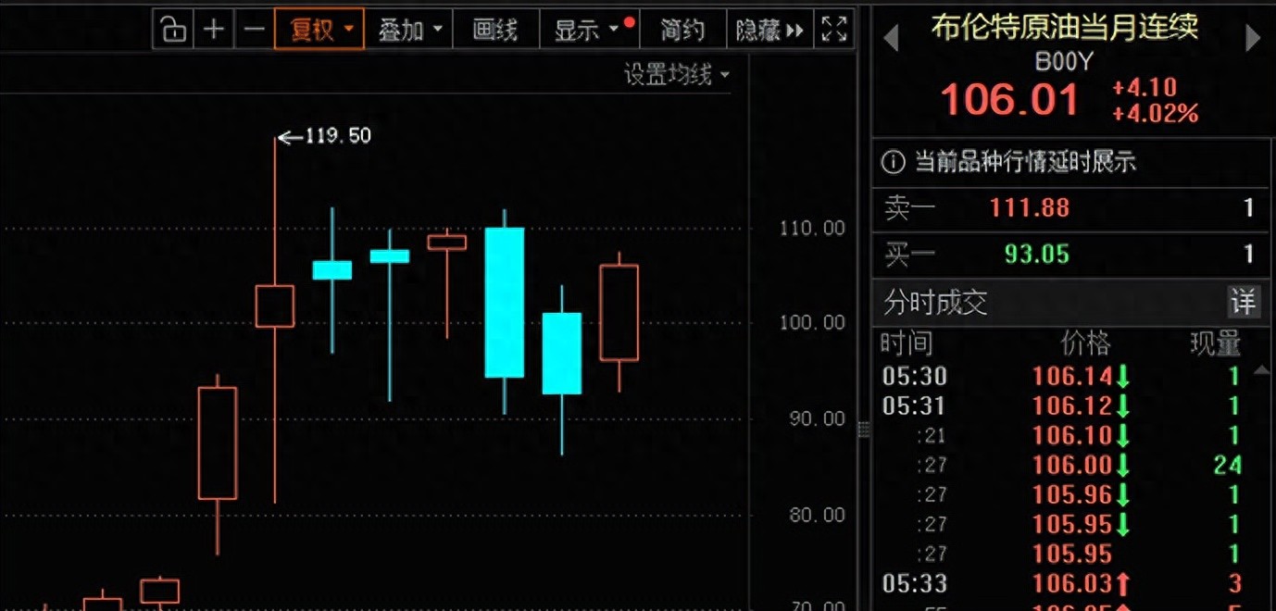The image size is (1276, 611).
Task: Click the panel splitter handle
Action: [865, 430]
